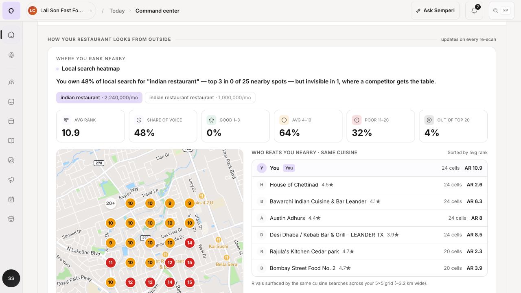The height and width of the screenshot is (293, 521).
Task: Click the Out of Top 20 card
Action: (453, 126)
